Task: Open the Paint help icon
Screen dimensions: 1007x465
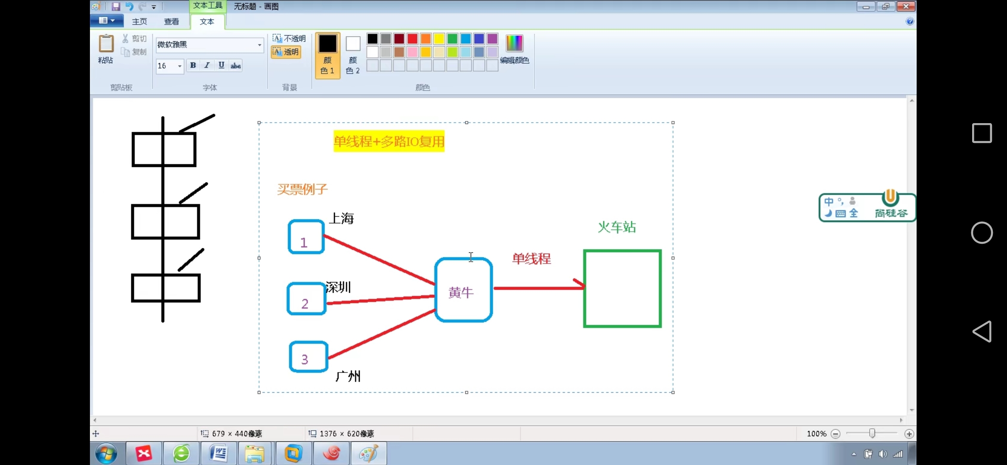Action: 910,22
